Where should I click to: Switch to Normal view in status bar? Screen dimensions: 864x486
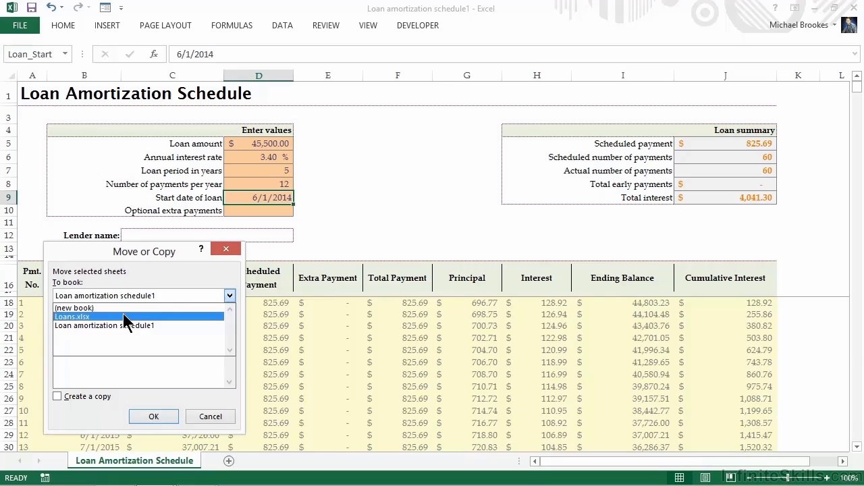[679, 478]
